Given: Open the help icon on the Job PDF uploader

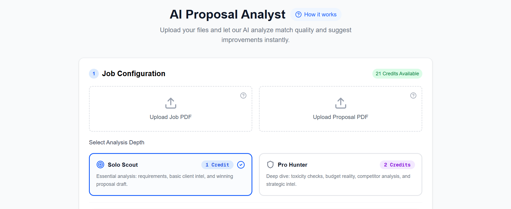Looking at the screenshot, I should click(x=243, y=95).
